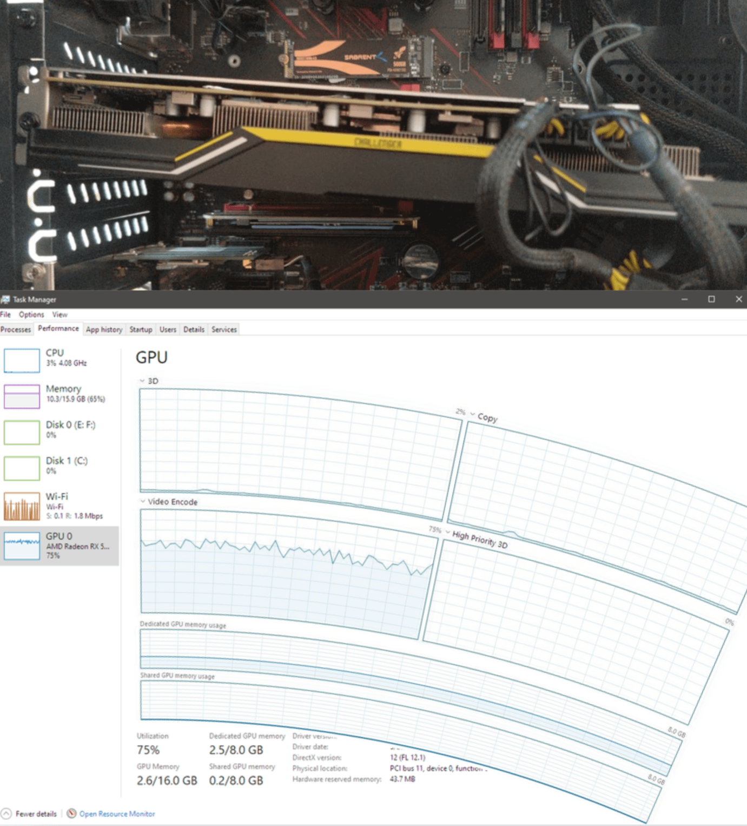The width and height of the screenshot is (747, 826).
Task: Open the View menu
Action: pos(60,314)
